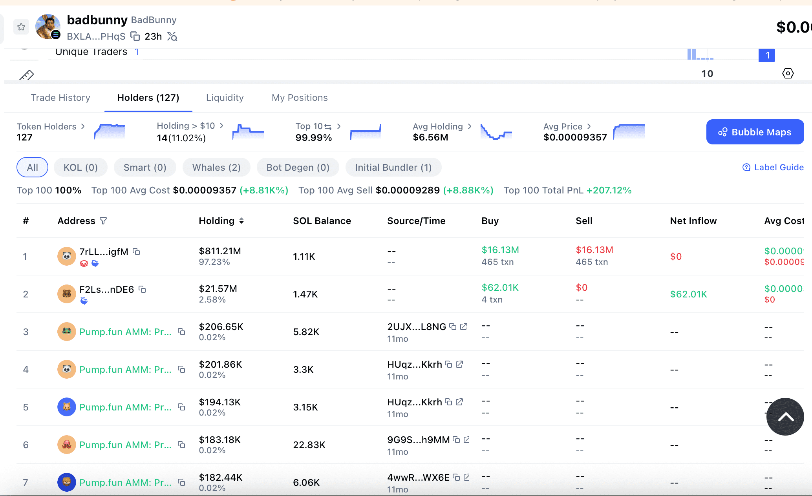
Task: Switch to the Trade History tab
Action: tap(60, 98)
